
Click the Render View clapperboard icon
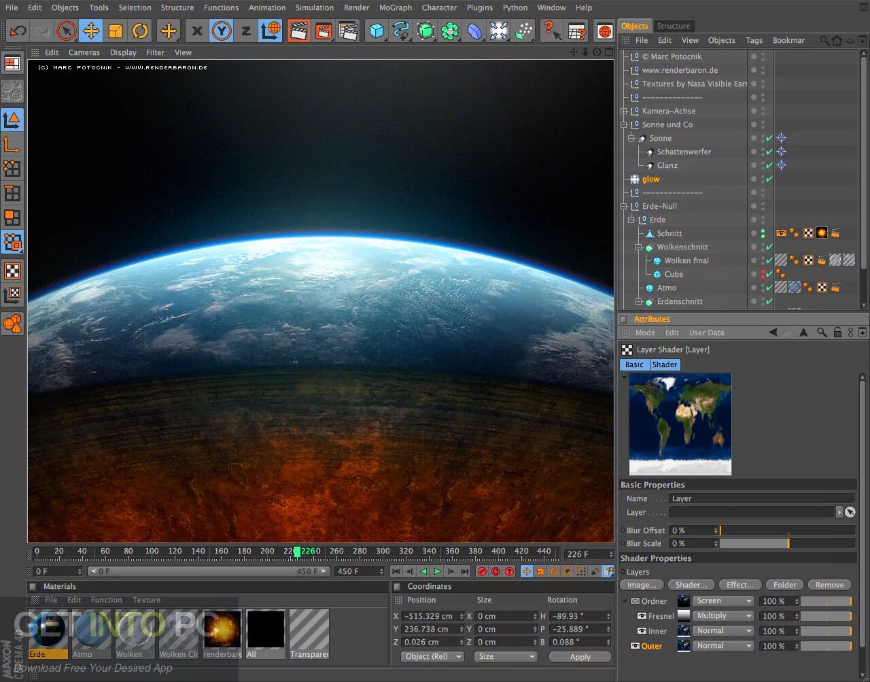tap(298, 31)
